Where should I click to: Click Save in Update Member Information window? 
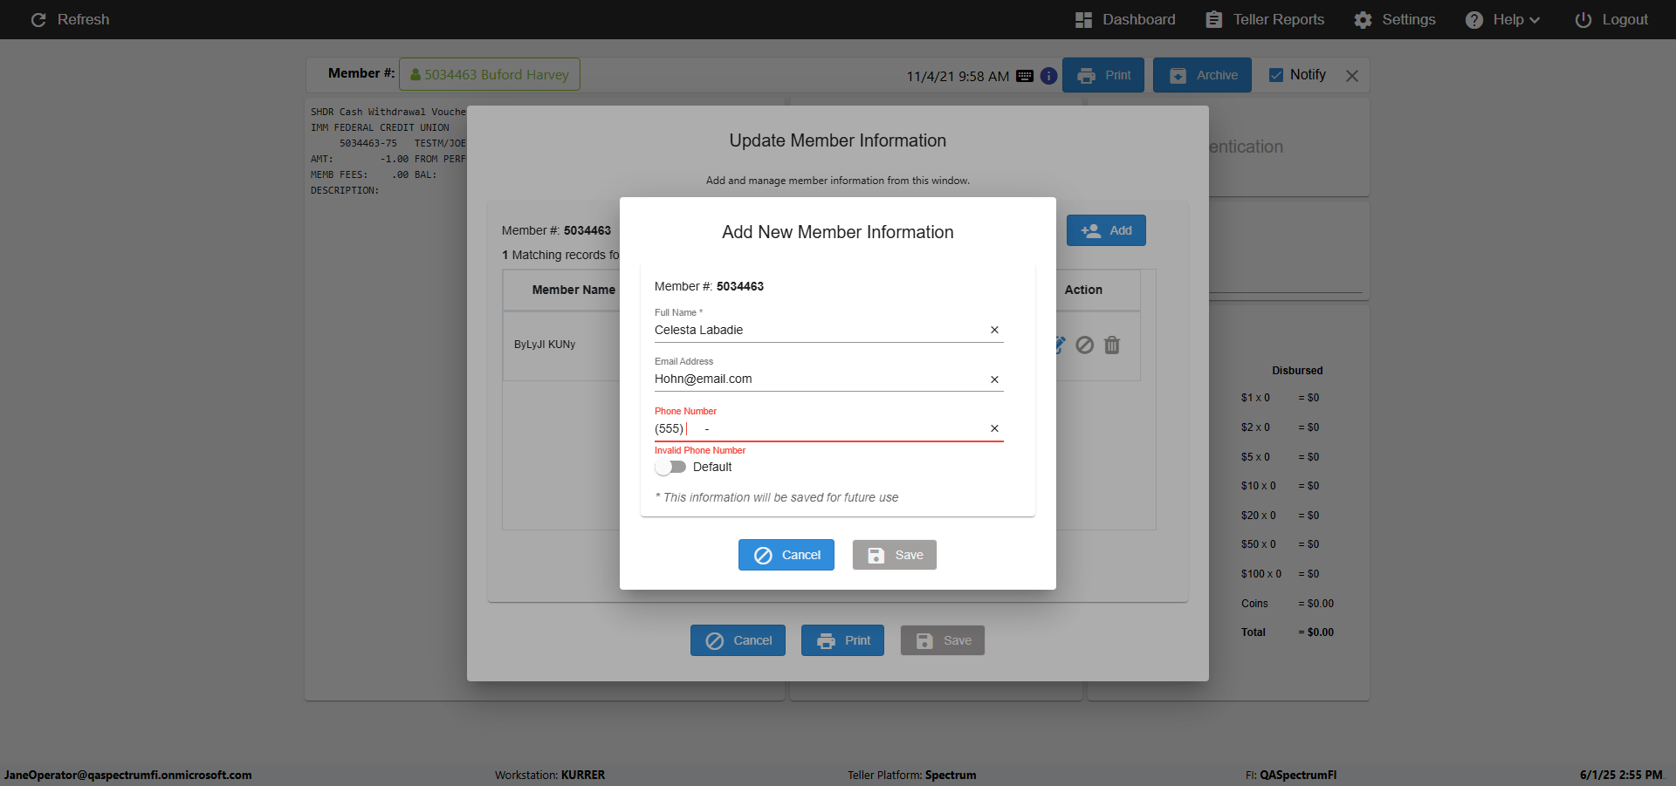coord(943,640)
